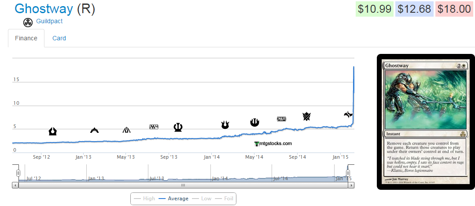Image resolution: width=475 pixels, height=206 pixels.
Task: Open the Guildpact set link
Action: 49,21
